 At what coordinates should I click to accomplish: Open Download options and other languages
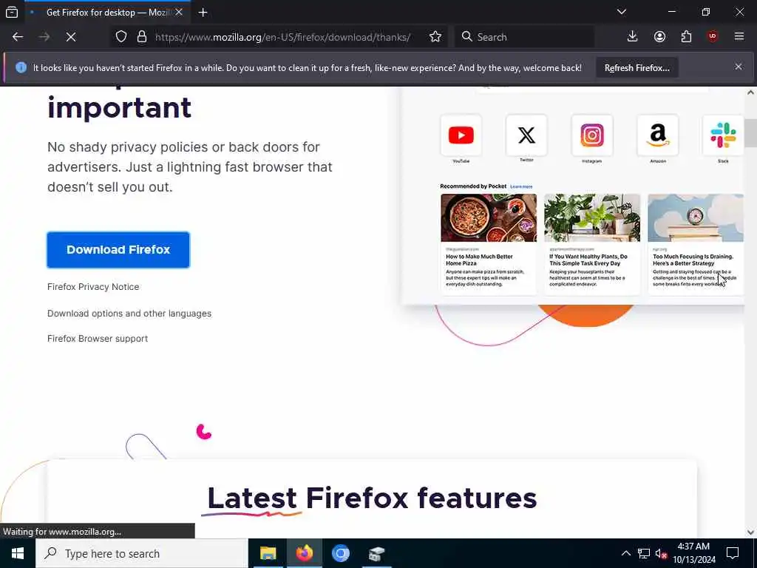pyautogui.click(x=129, y=314)
